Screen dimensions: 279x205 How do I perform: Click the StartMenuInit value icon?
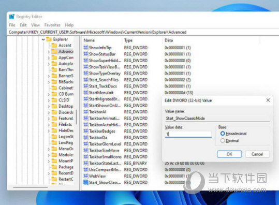point(86,93)
